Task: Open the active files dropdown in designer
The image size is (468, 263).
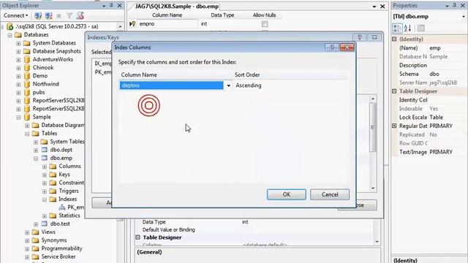Action: click(x=374, y=7)
